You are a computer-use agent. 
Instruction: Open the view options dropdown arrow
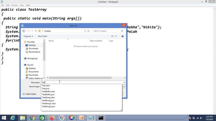(116, 36)
